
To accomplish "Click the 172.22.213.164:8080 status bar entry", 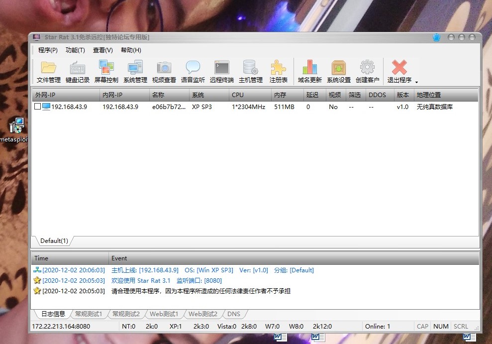I will (61, 327).
